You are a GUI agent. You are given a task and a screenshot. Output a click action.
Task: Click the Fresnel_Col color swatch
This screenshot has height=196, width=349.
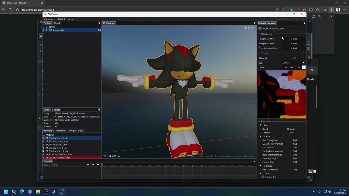click(263, 177)
